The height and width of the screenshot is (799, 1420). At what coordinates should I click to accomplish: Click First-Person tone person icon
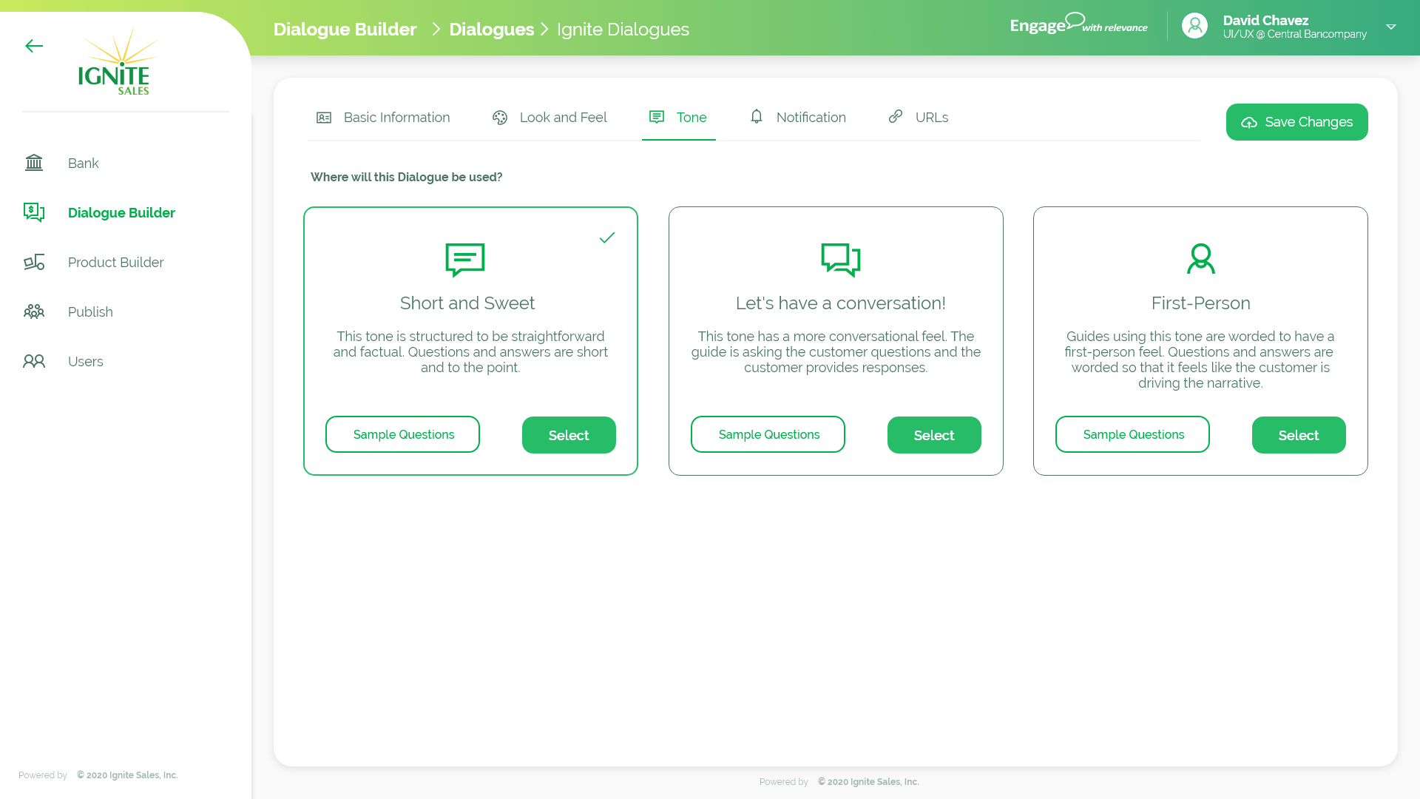pos(1200,259)
